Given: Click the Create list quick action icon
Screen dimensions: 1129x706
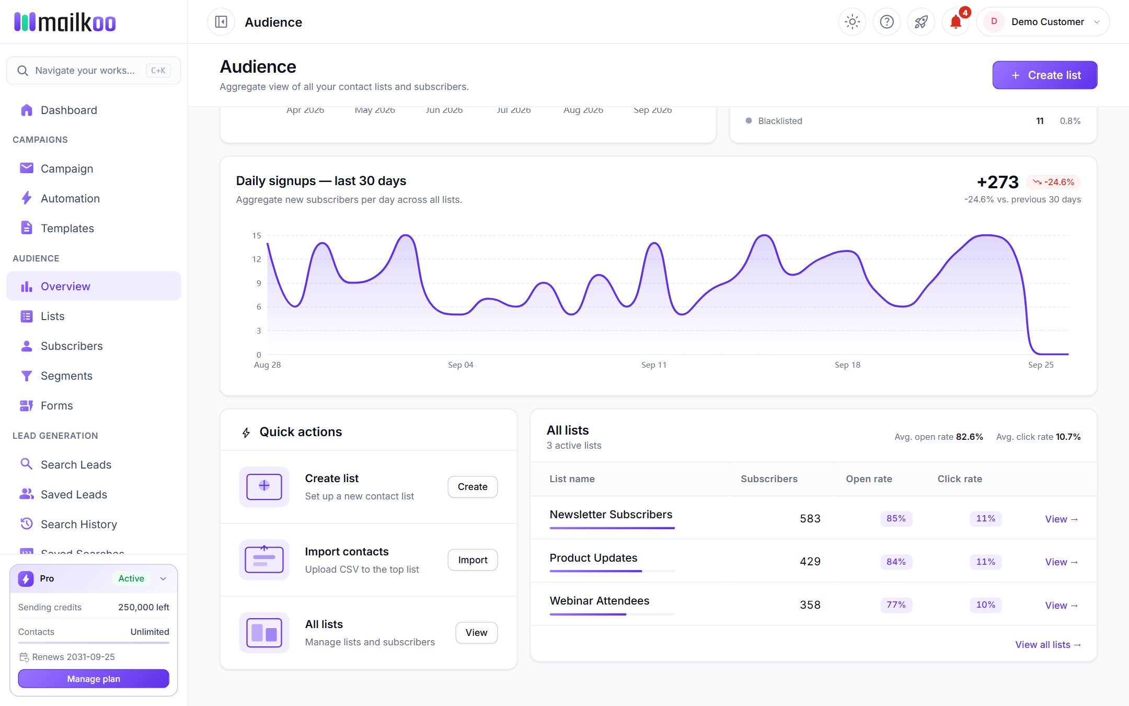Looking at the screenshot, I should click(x=264, y=486).
